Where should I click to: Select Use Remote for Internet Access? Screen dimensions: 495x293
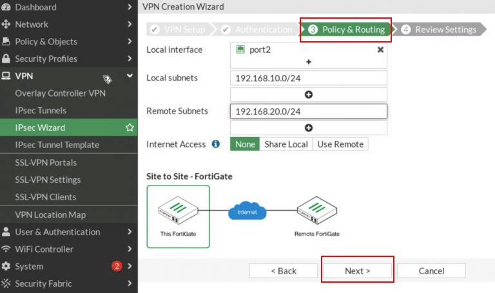pyautogui.click(x=340, y=144)
